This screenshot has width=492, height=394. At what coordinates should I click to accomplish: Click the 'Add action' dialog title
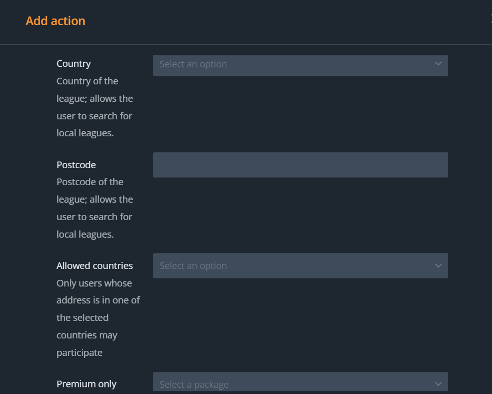coord(56,21)
